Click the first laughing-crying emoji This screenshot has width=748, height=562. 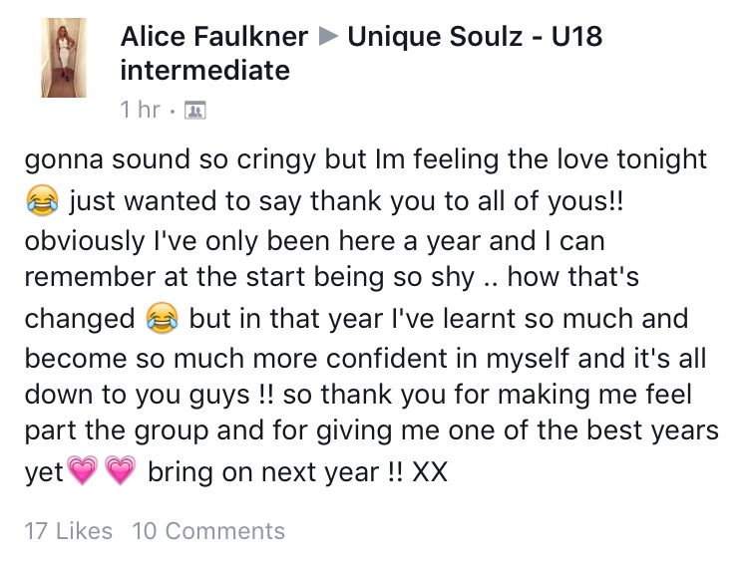pyautogui.click(x=42, y=200)
